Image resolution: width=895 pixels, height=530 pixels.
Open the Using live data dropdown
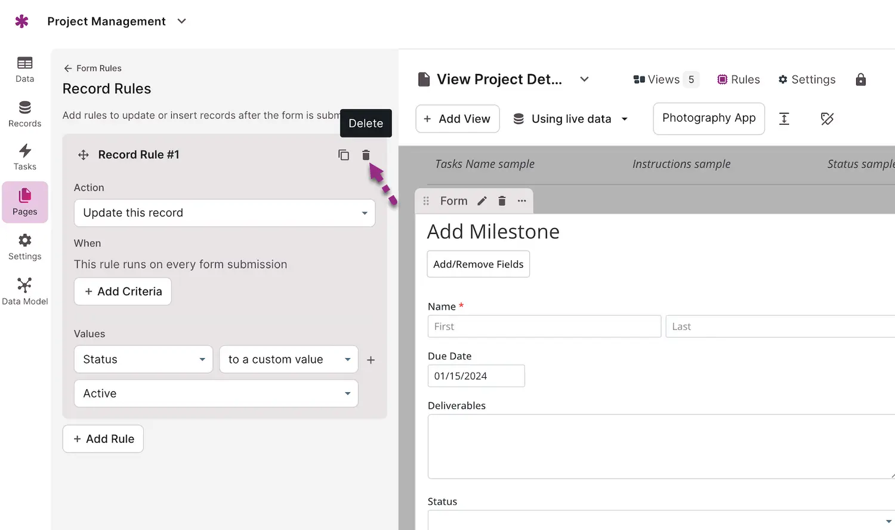pyautogui.click(x=570, y=119)
